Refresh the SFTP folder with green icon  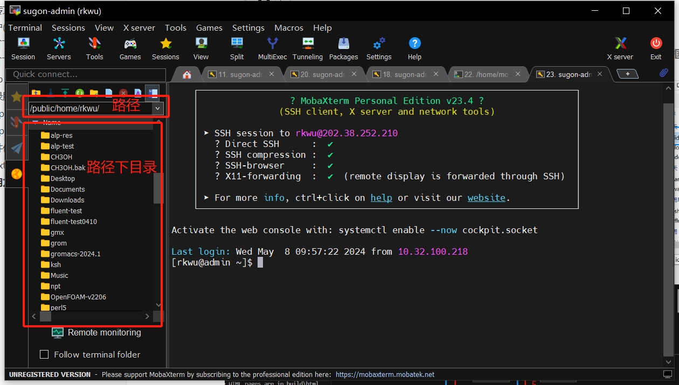(x=80, y=93)
